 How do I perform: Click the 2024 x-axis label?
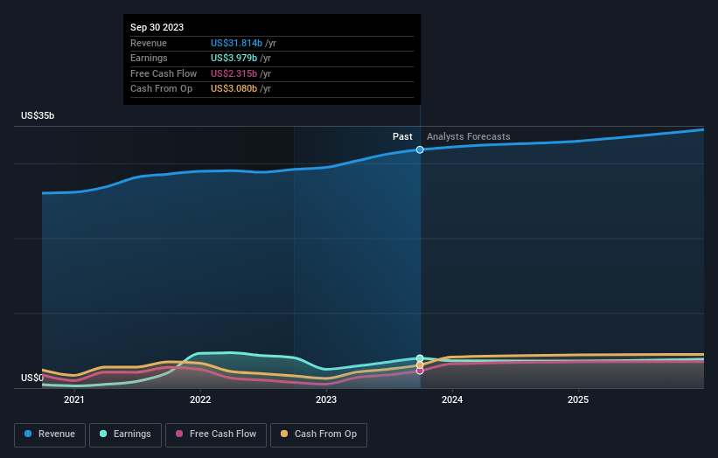click(x=452, y=399)
